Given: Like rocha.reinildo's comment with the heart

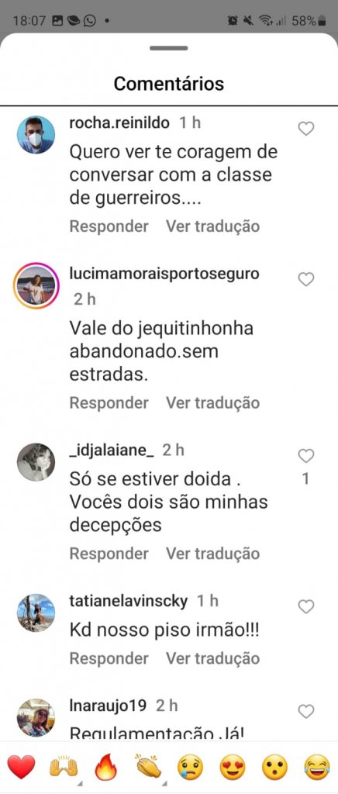Looking at the screenshot, I should (305, 129).
